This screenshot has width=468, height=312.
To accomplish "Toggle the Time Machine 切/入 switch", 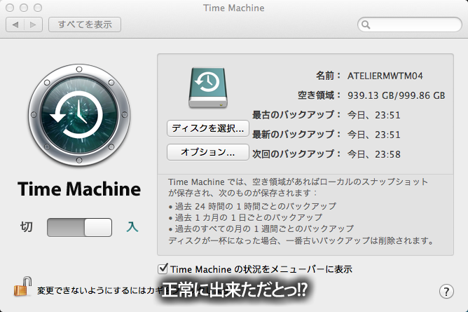I will pyautogui.click(x=79, y=227).
